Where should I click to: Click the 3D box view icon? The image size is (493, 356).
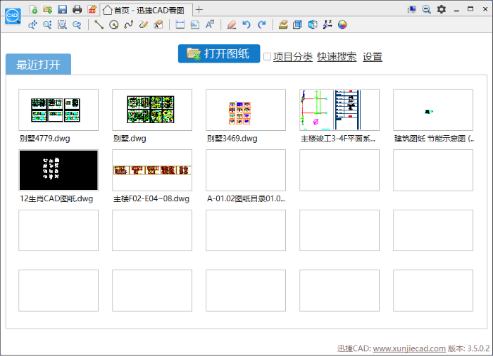tap(297, 25)
